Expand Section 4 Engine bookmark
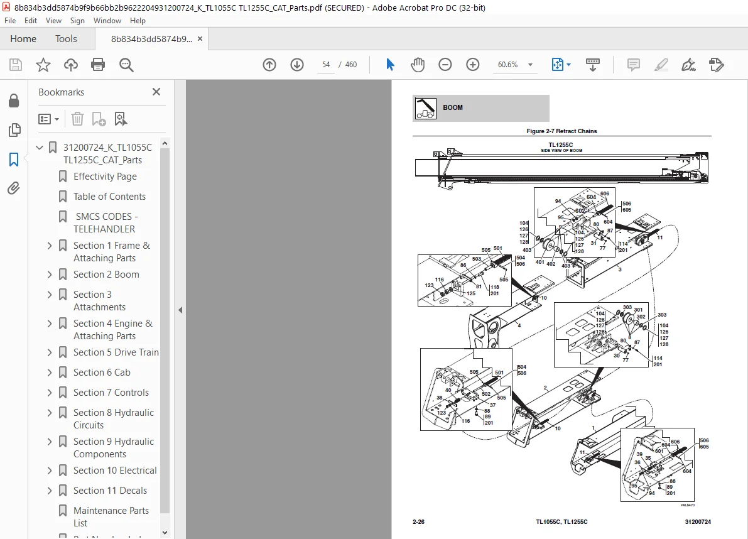 (50, 324)
